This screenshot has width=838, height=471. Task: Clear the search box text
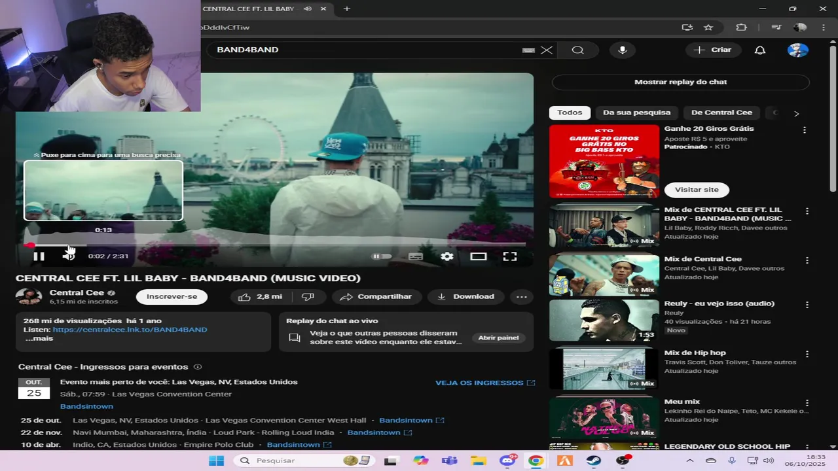point(546,50)
